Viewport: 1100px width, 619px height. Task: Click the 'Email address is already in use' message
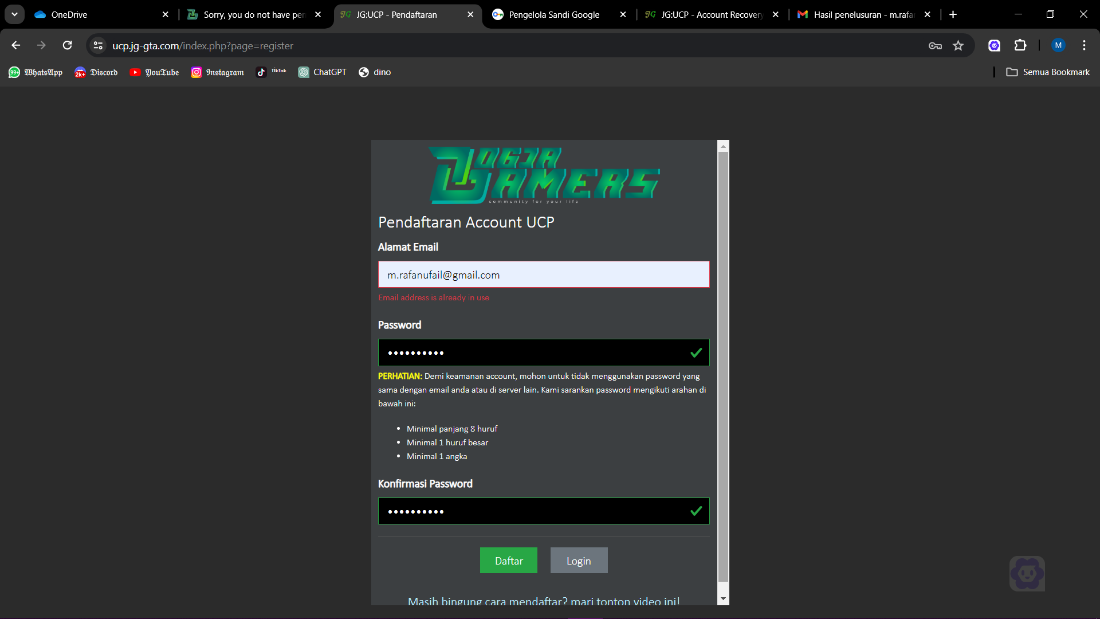click(x=434, y=297)
